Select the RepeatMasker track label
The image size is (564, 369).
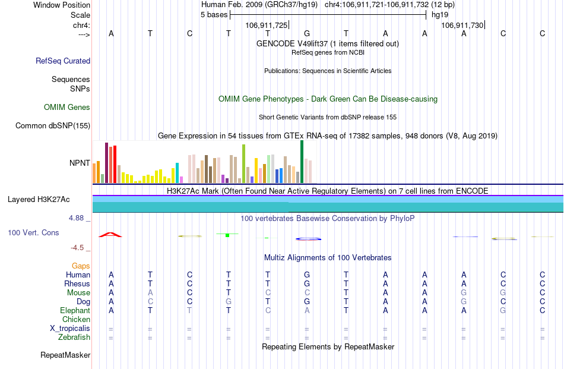65,355
